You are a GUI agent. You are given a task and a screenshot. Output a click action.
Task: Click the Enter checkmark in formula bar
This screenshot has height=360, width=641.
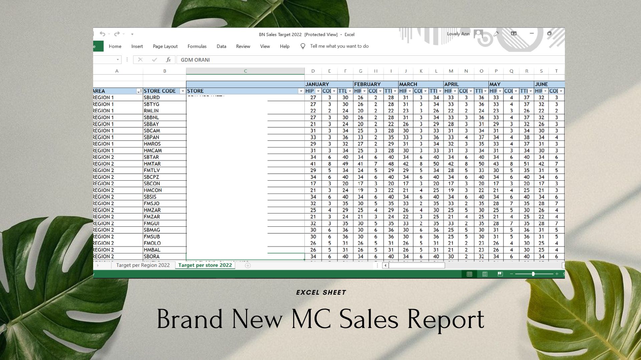154,60
